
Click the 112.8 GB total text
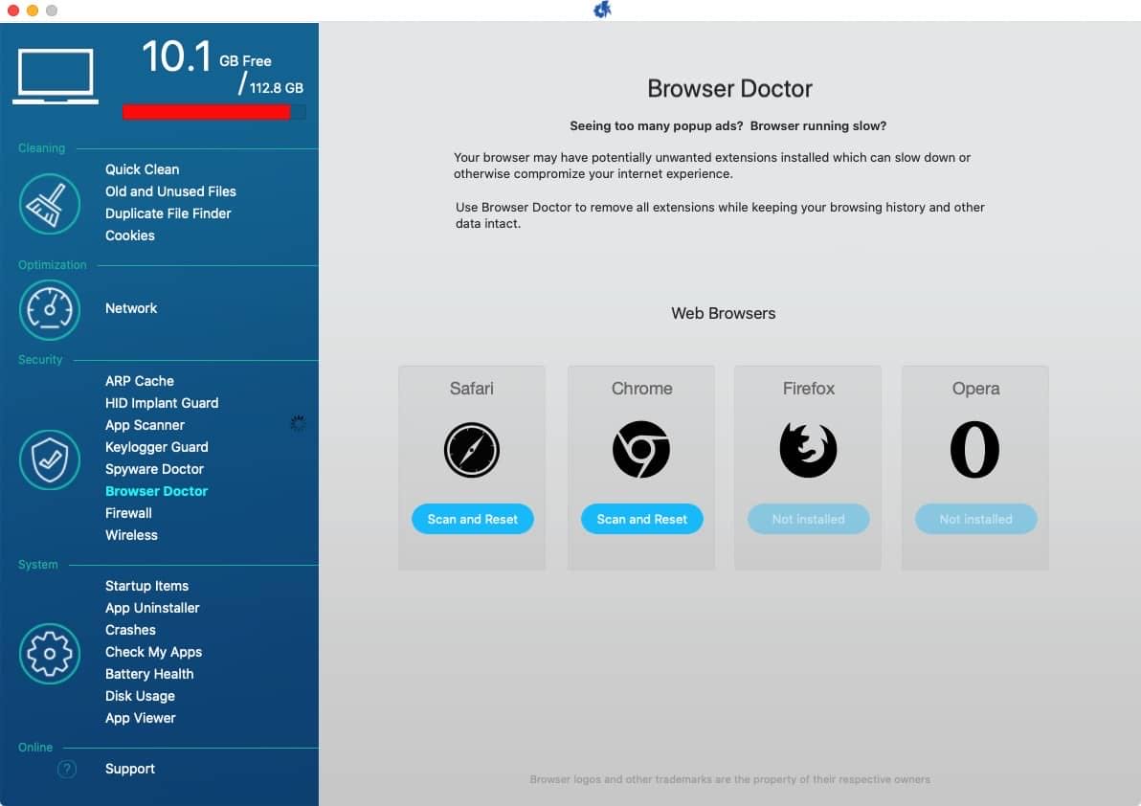coord(277,88)
